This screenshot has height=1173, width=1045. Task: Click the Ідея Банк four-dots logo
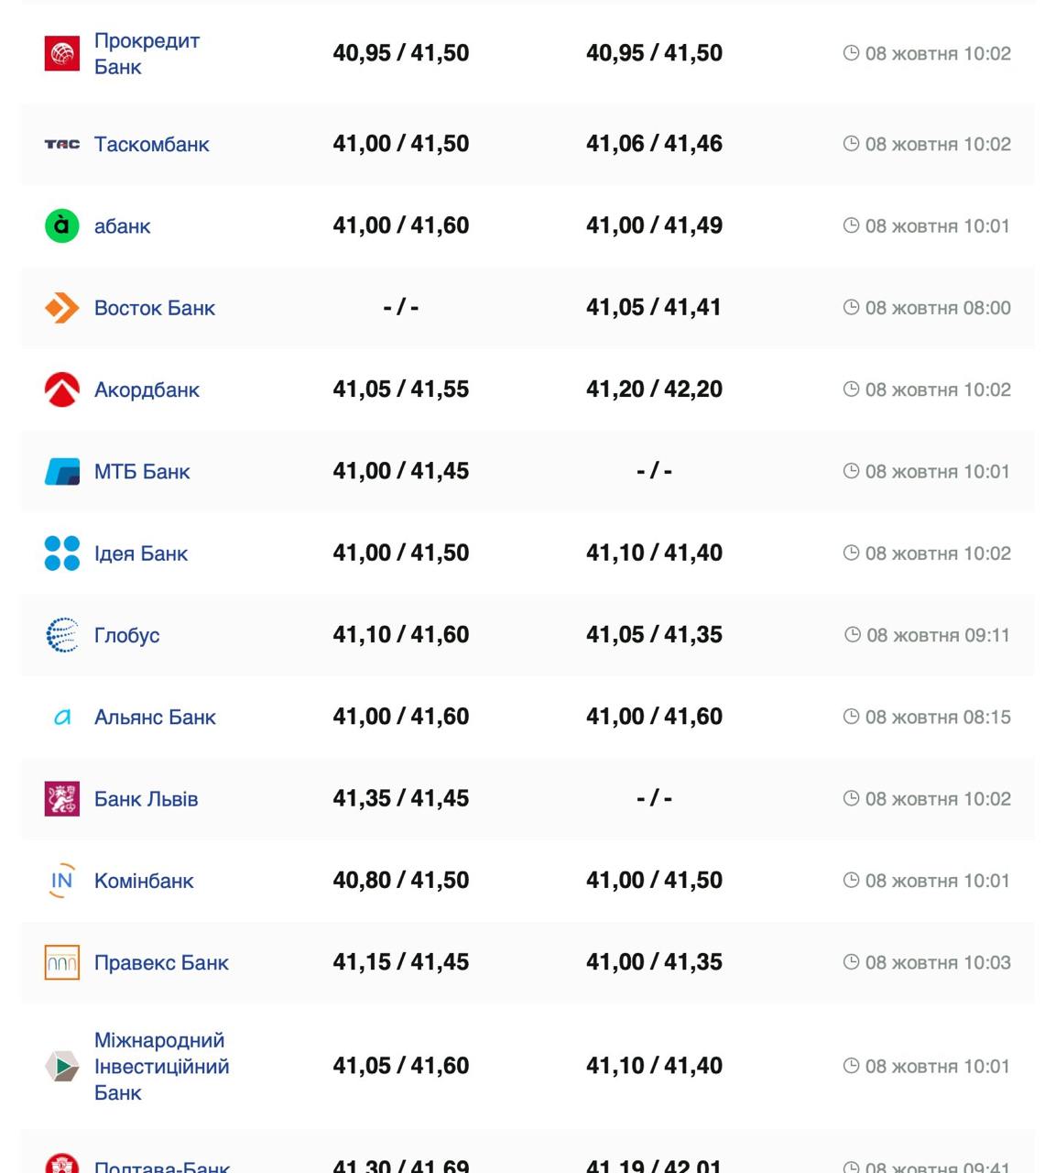[62, 554]
